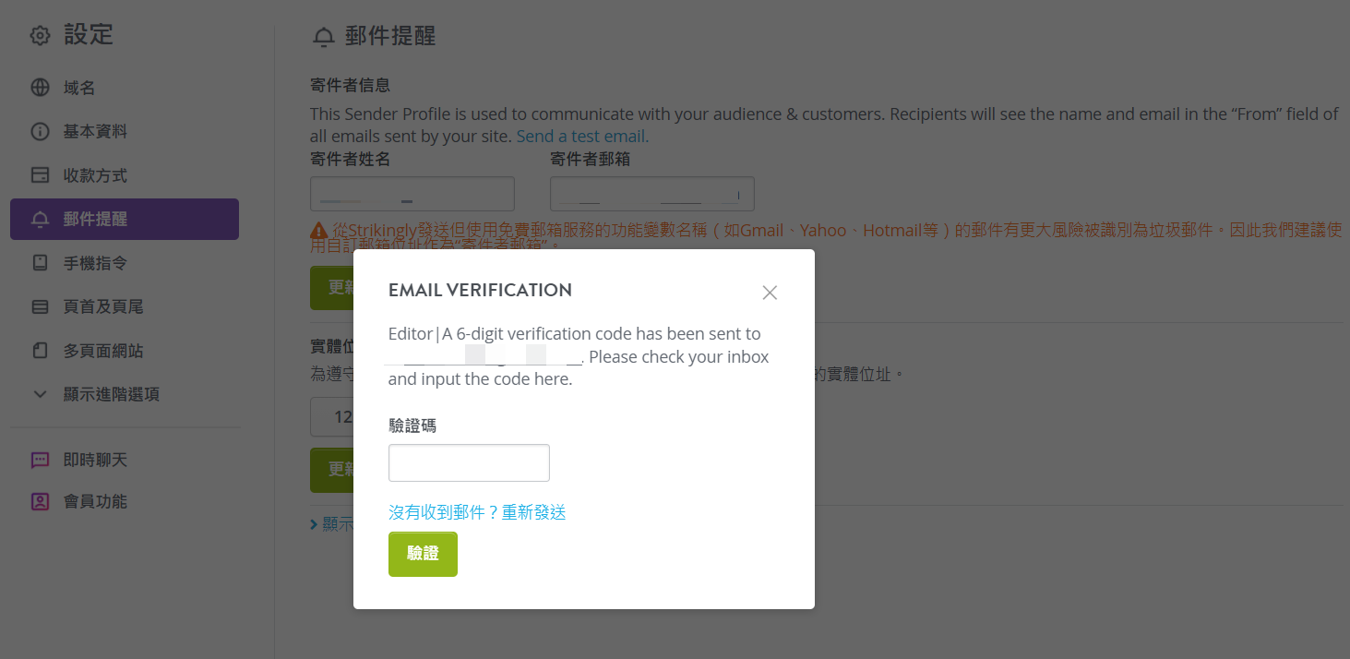
Task: Click the layout icon beside 頁首及頁尾
Action: click(x=40, y=306)
